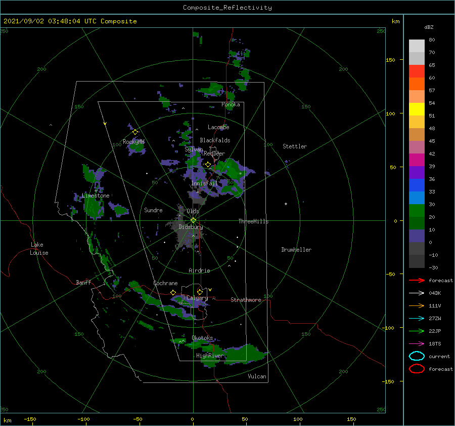
Task: Click the yellow radar diamond at map center
Action: (x=193, y=220)
